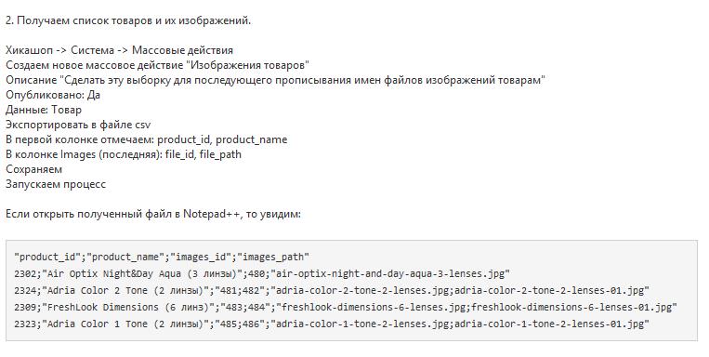Click the "Запускаем процесс" line
The width and height of the screenshot is (709, 357).
tap(56, 184)
